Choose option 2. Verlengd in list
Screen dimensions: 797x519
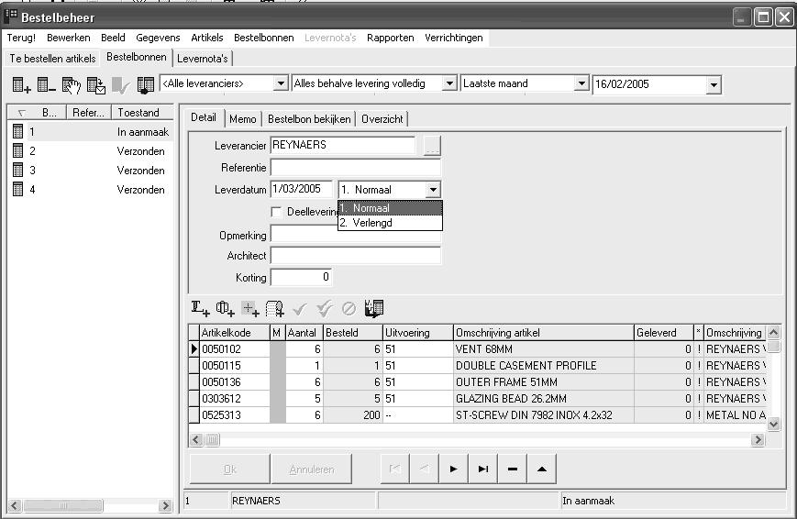pyautogui.click(x=390, y=223)
